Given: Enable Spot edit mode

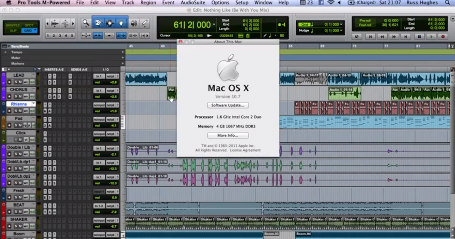Looking at the screenshot, I should [30, 25].
